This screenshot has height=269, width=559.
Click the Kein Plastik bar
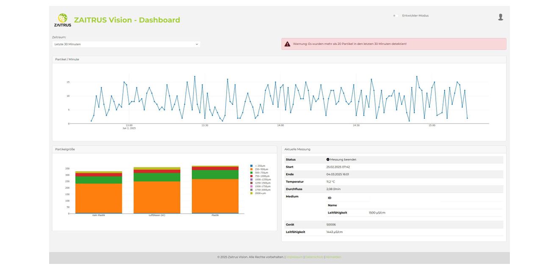(x=99, y=192)
